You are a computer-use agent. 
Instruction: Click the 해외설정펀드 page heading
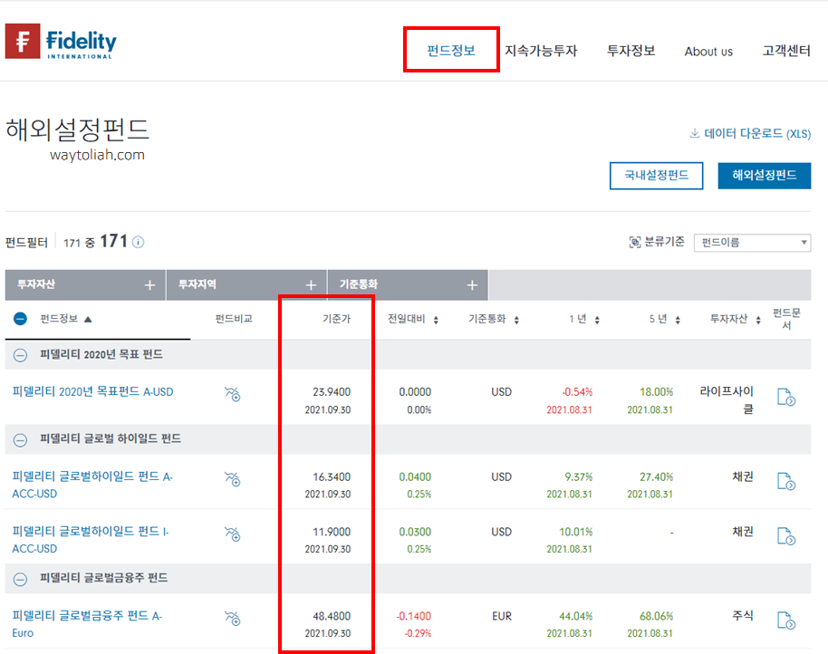pos(78,130)
